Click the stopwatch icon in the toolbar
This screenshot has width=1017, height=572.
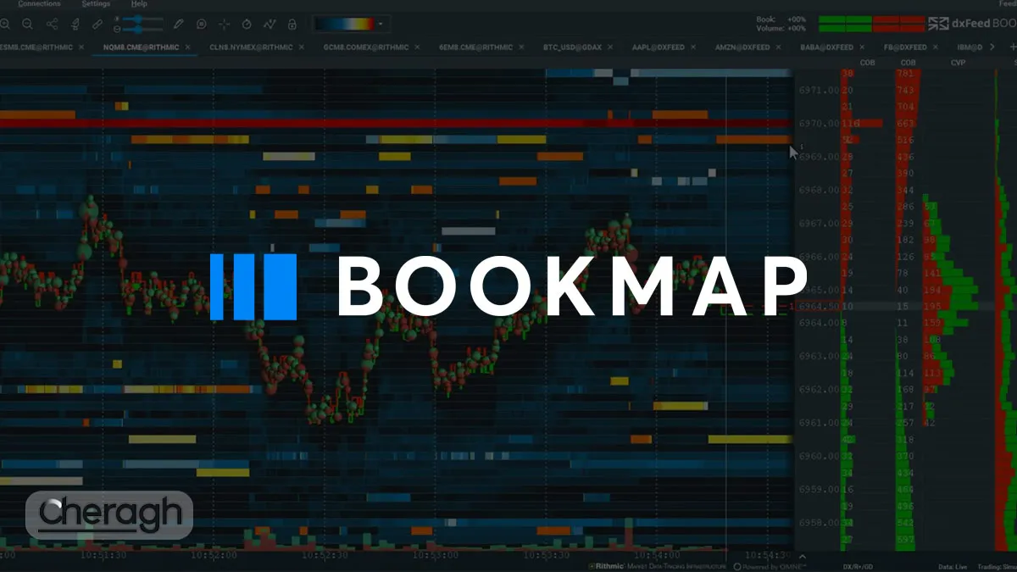click(x=247, y=25)
